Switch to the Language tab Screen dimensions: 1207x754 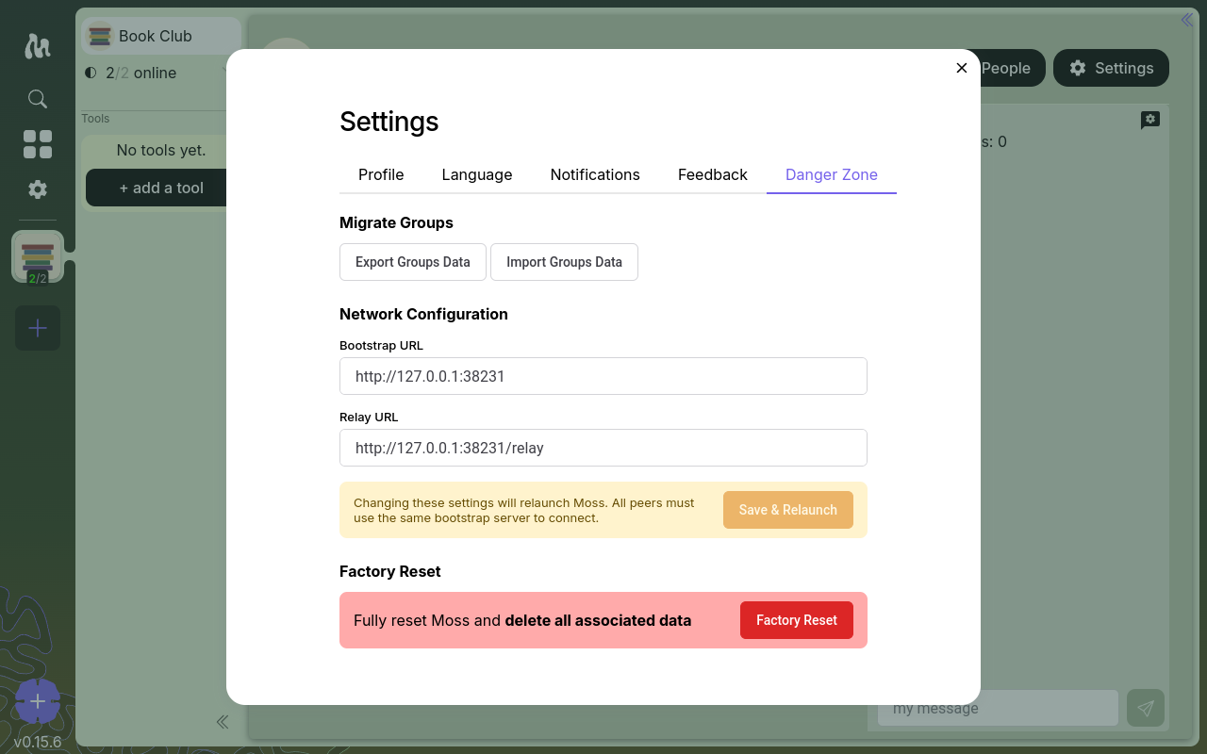coord(477,174)
